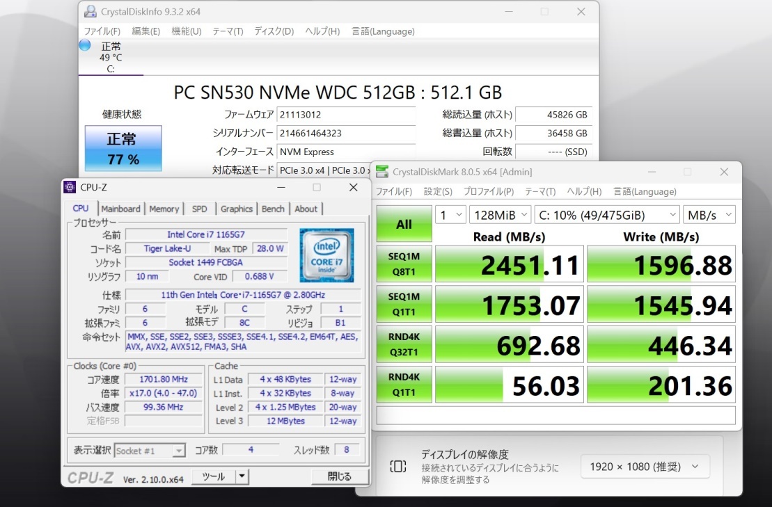This screenshot has height=507, width=772.
Task: Click the empty comment box in CrystalDiskMark
Action: (x=556, y=415)
